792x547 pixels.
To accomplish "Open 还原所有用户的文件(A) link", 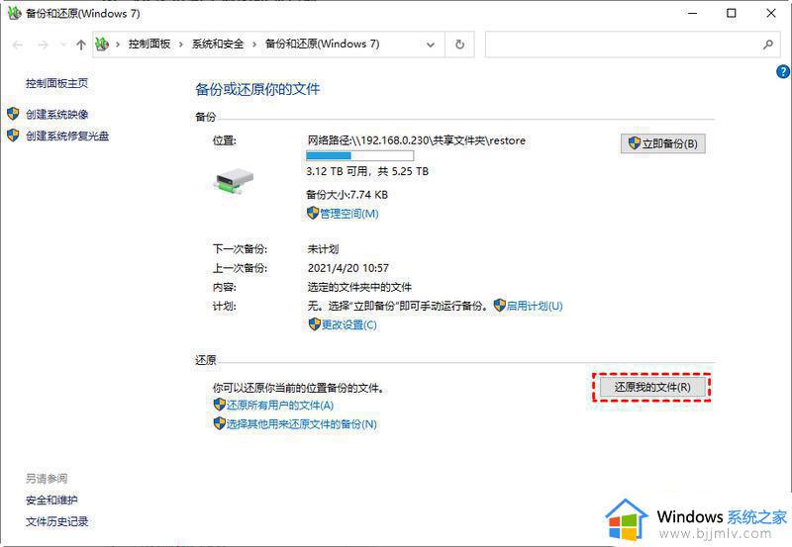I will [x=280, y=406].
